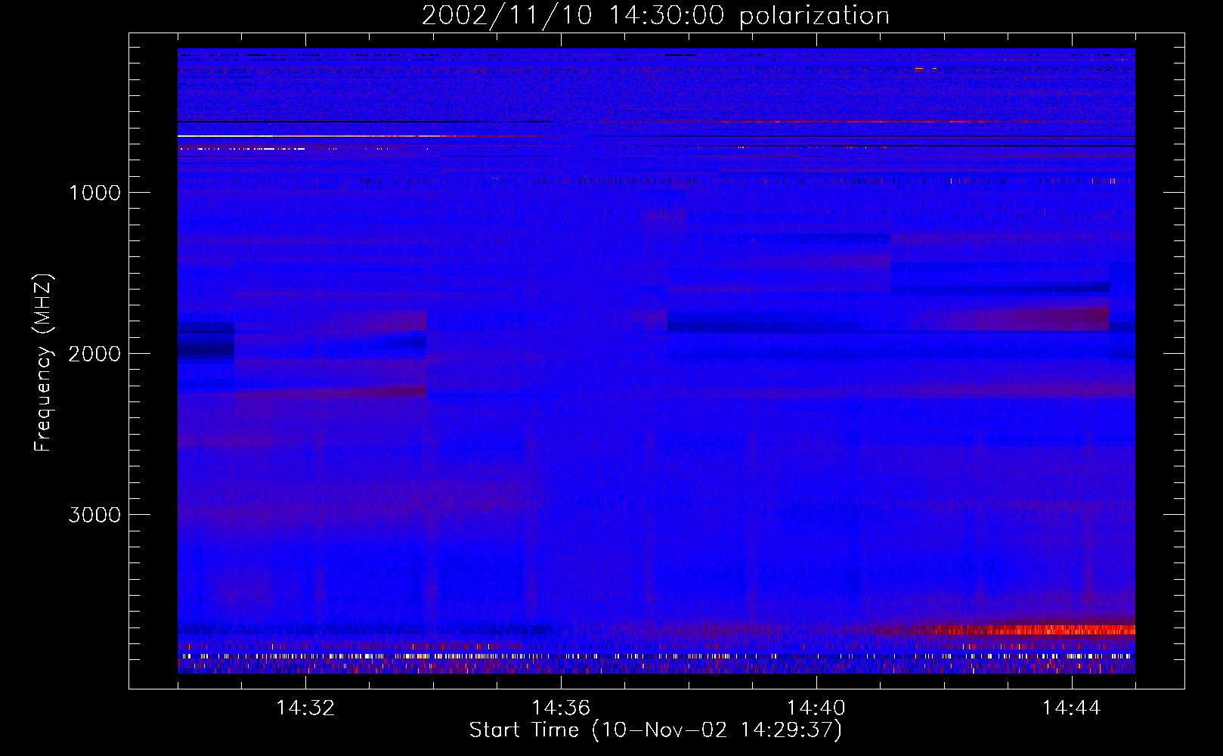Click the 14:36 time tick label
The width and height of the screenshot is (1223, 756).
[561, 708]
